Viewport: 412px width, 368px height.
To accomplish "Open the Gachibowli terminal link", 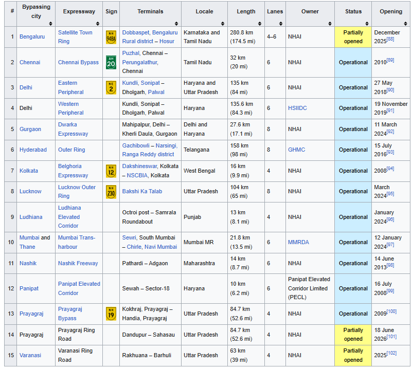I will [136, 145].
